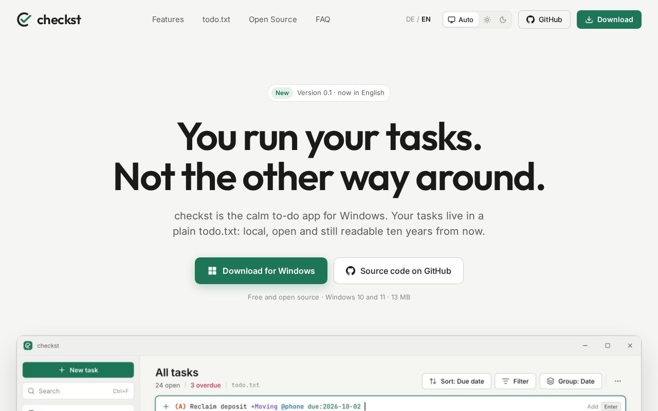Minimize the checkst app preview window

pos(585,346)
